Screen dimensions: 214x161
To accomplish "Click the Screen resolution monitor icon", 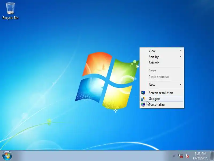I will [143, 93].
